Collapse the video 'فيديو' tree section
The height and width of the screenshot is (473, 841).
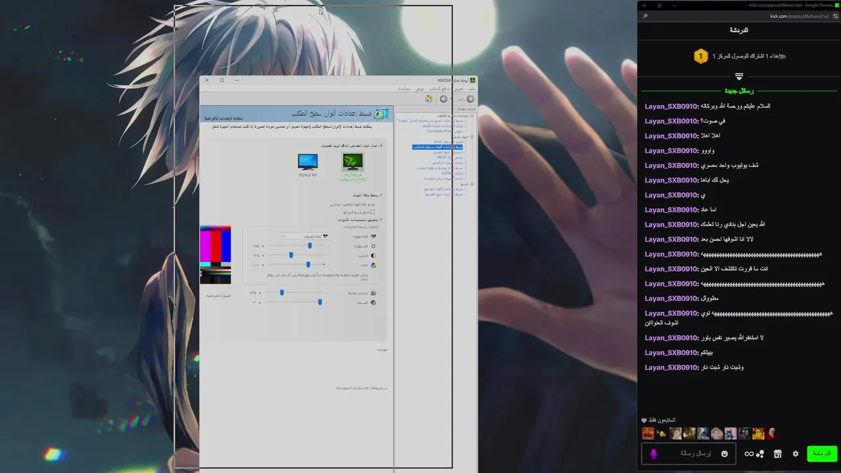coord(472,184)
